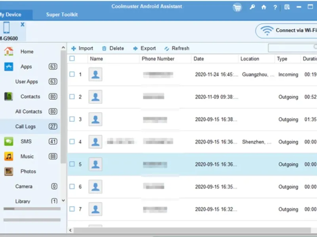Click contact avatar in row 3
The width and height of the screenshot is (317, 237).
click(x=95, y=119)
